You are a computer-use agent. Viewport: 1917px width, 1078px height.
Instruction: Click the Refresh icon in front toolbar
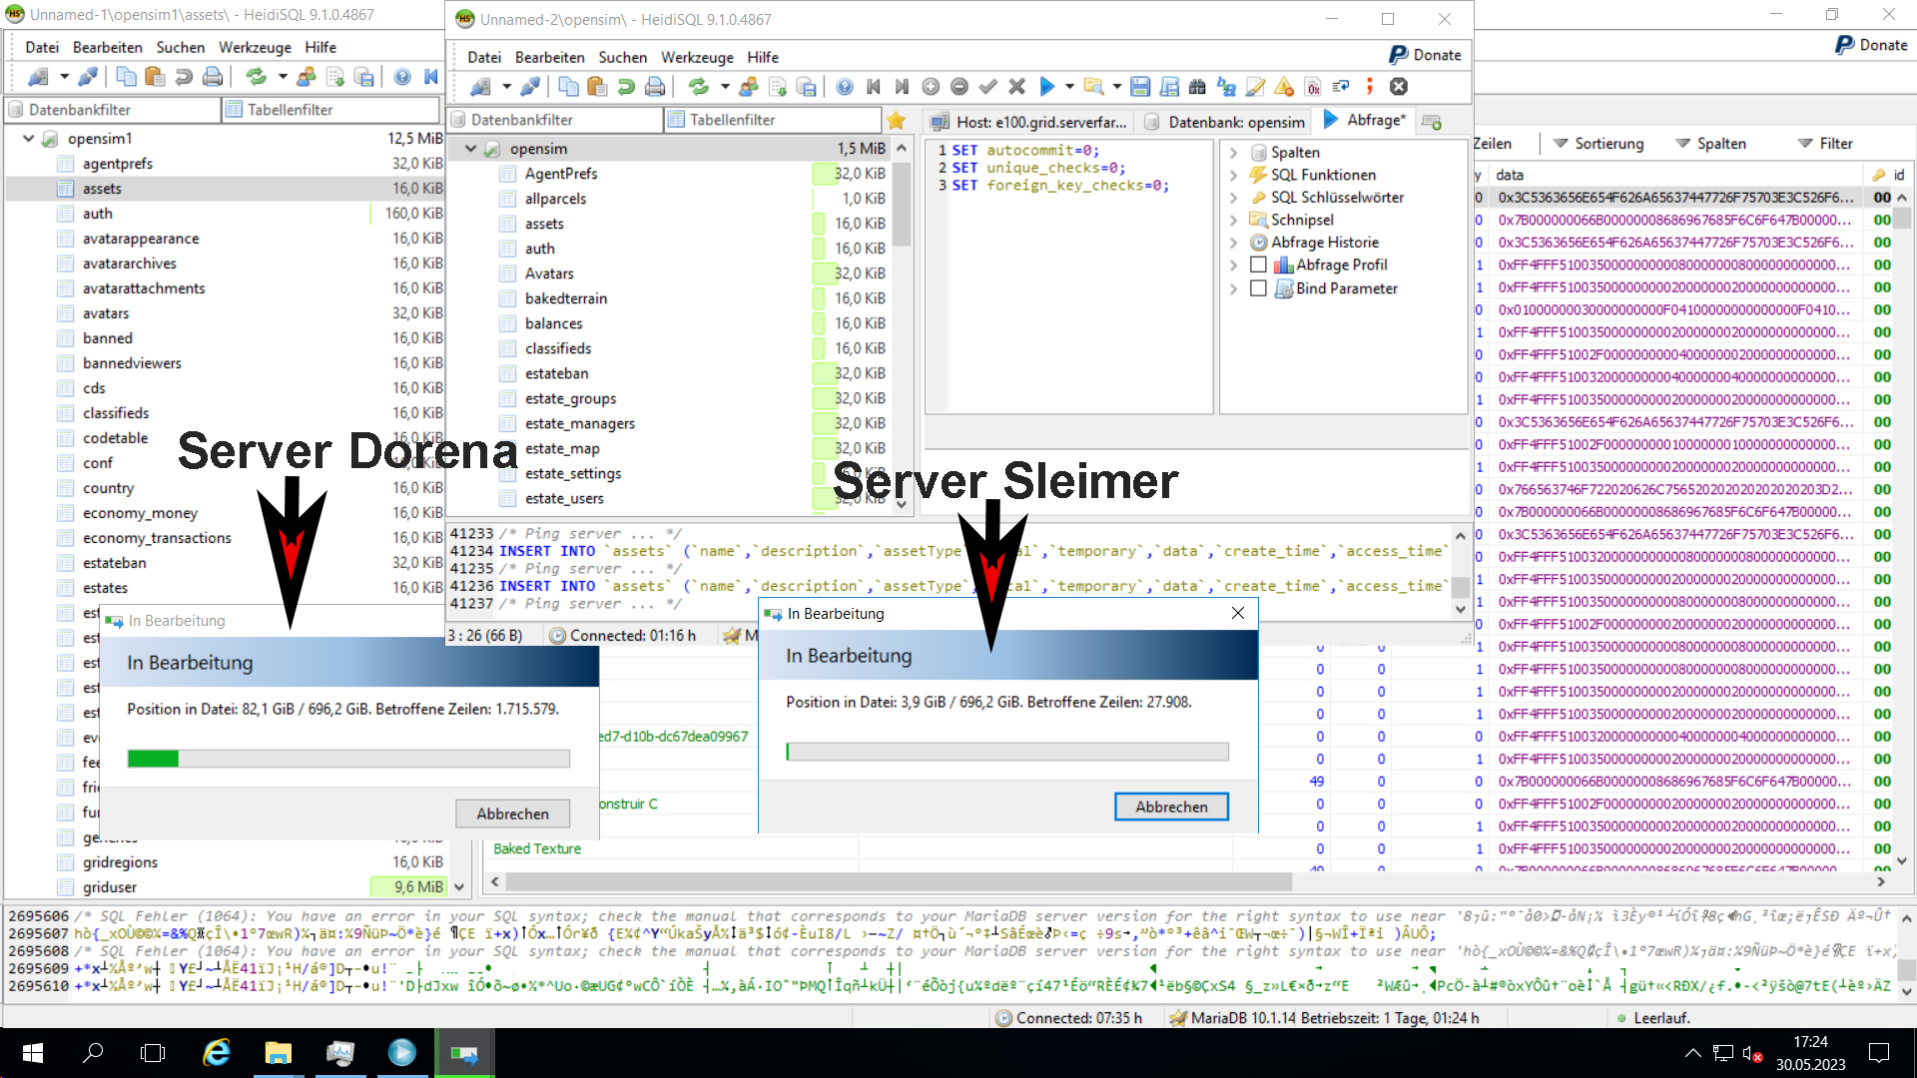pyautogui.click(x=699, y=87)
